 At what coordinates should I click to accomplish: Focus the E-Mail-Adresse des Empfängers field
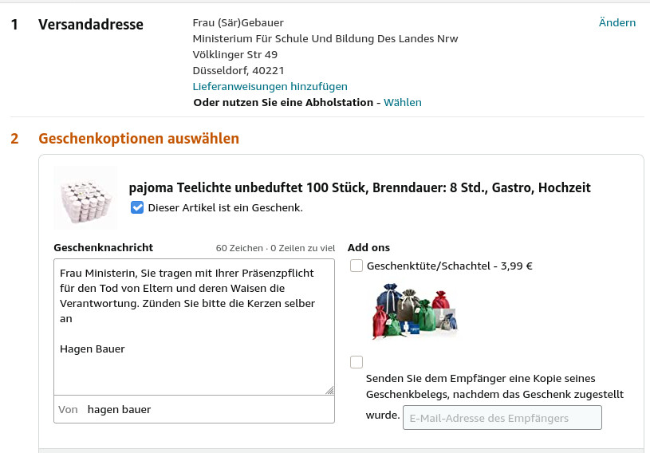[x=502, y=418]
